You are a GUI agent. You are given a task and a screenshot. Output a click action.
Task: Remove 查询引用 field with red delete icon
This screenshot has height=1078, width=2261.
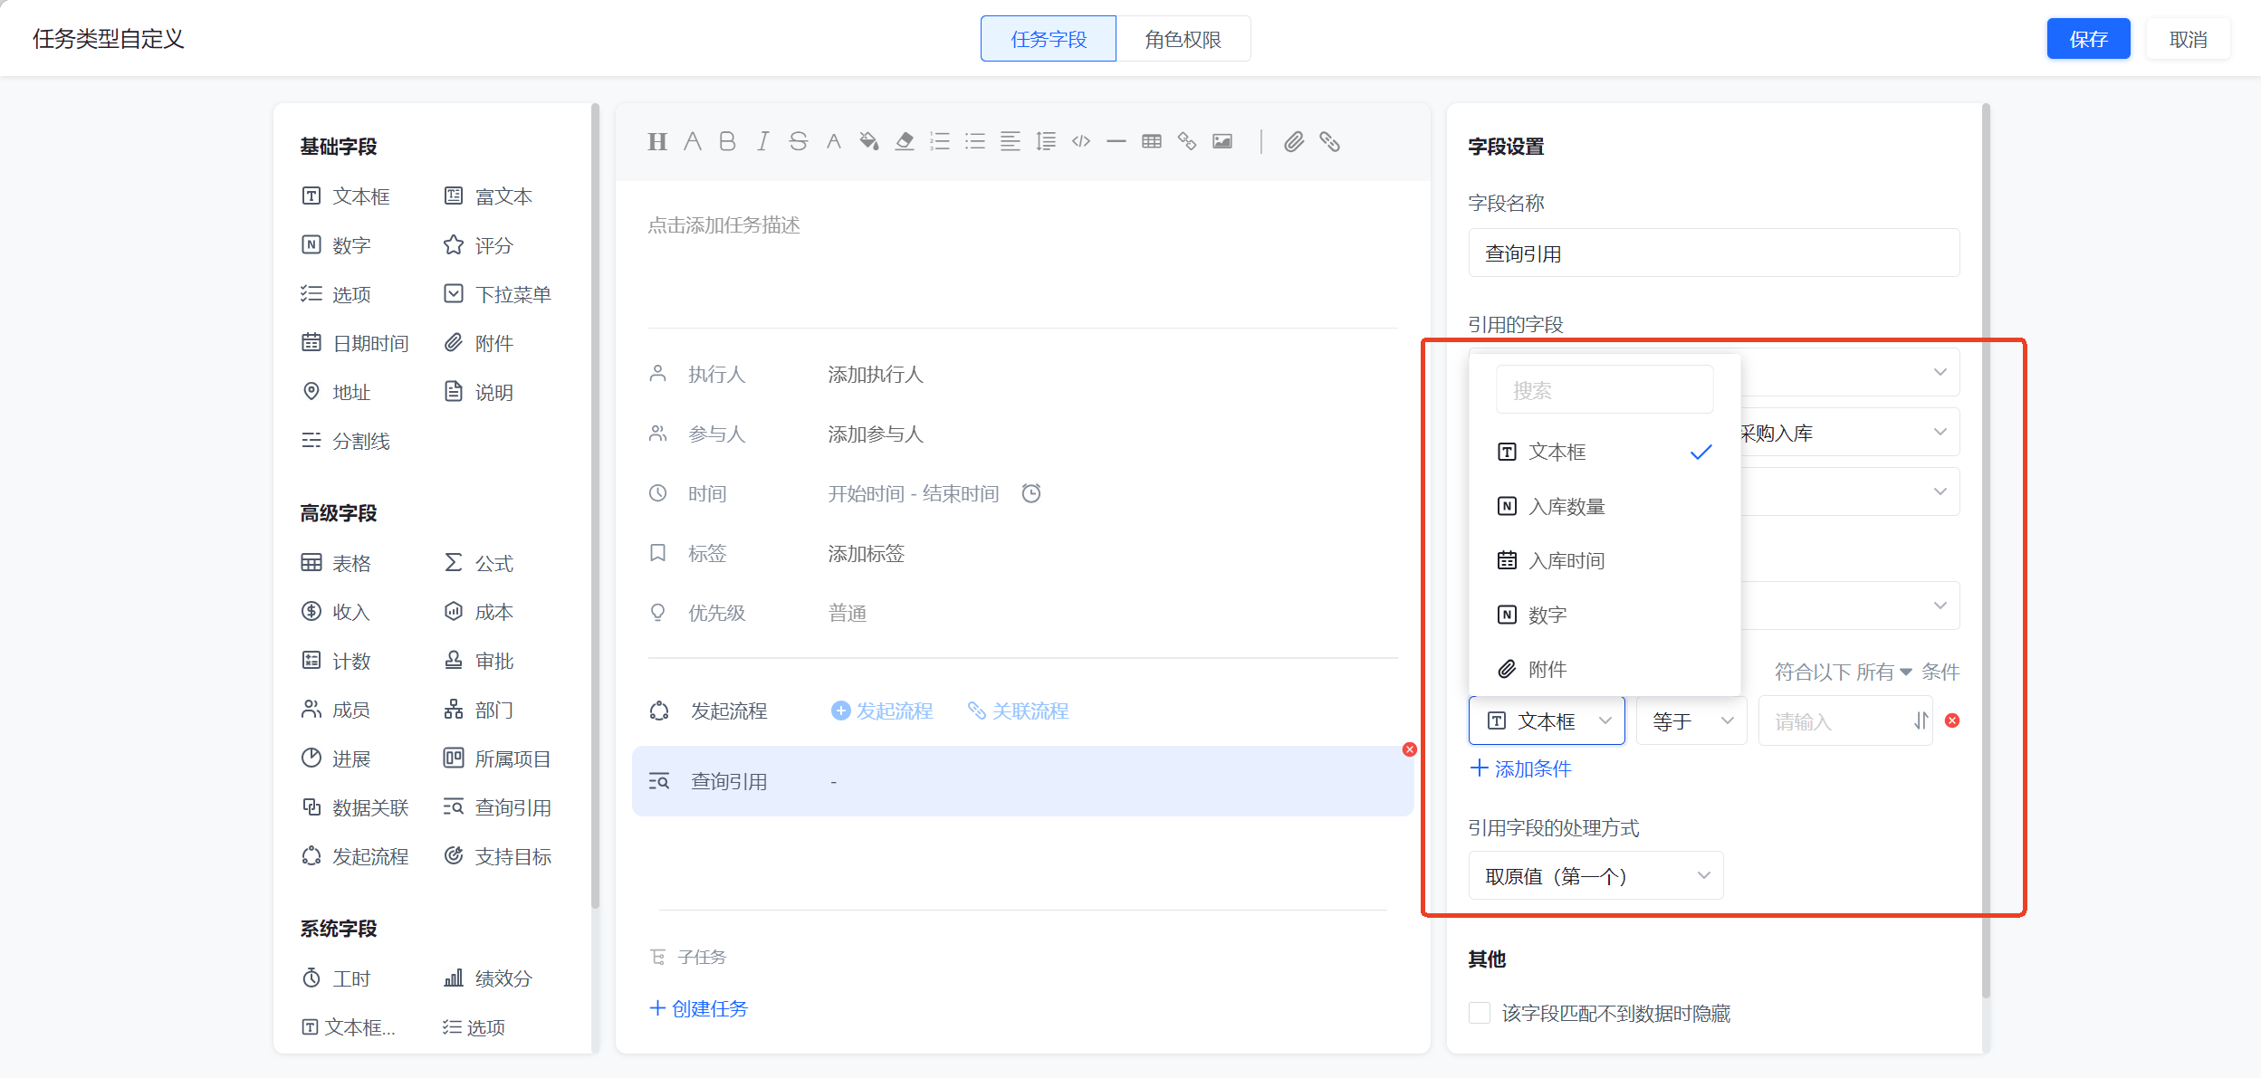coord(1410,749)
